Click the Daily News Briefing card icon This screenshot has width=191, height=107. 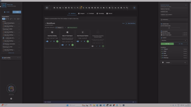[52, 32]
